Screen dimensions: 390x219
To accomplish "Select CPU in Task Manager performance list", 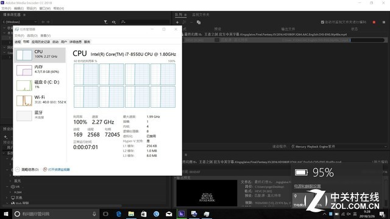I will (40, 55).
